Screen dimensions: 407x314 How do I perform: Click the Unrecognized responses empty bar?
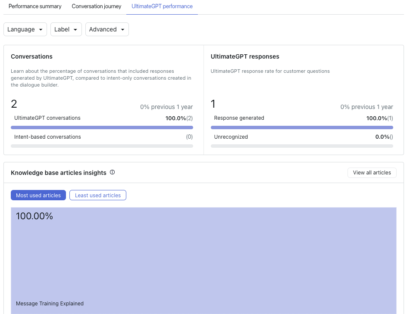tap(302, 146)
